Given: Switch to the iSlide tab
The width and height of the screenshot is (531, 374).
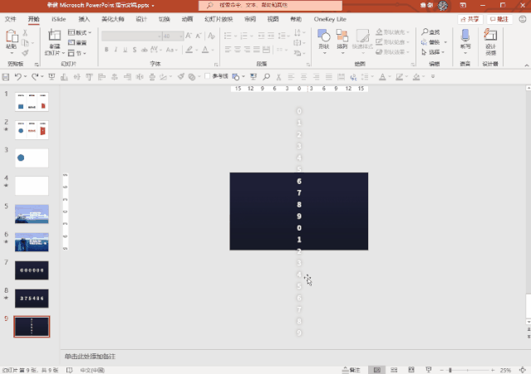Looking at the screenshot, I should point(59,19).
